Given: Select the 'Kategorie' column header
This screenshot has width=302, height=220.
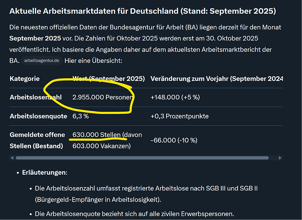Looking at the screenshot, I should [25, 79].
